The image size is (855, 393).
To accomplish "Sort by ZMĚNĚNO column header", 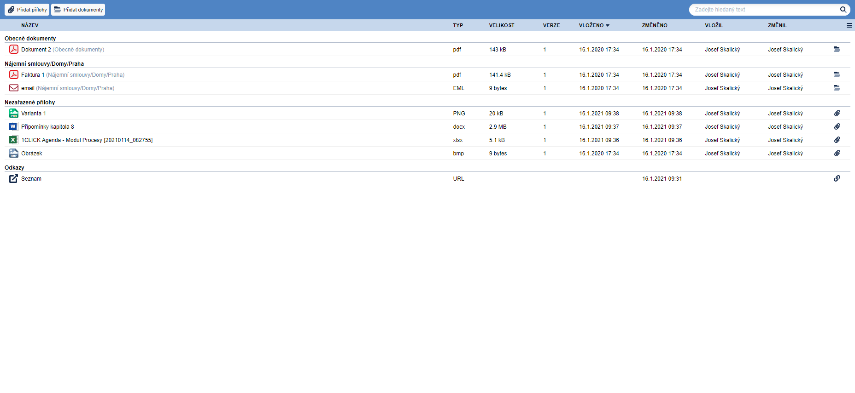I will (655, 25).
